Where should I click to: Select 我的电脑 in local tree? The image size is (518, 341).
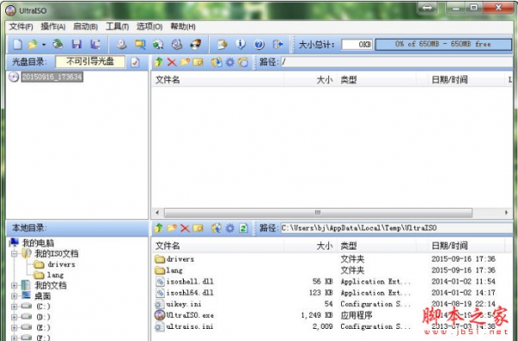38,243
